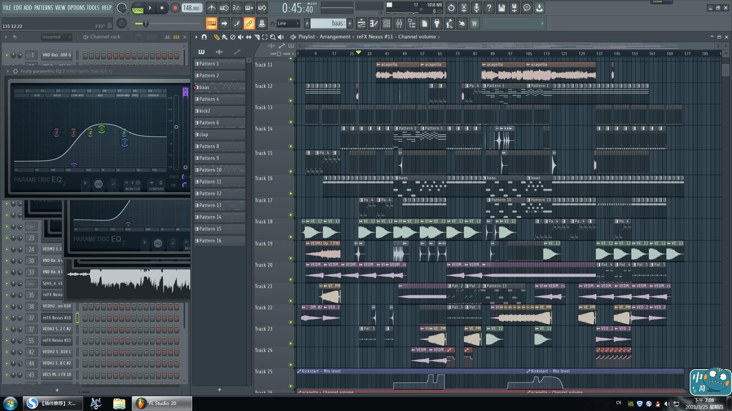
Task: Open the TOOLS menu
Action: [x=93, y=8]
